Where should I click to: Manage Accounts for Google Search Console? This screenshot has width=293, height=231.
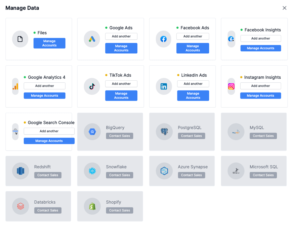pyautogui.click(x=49, y=141)
